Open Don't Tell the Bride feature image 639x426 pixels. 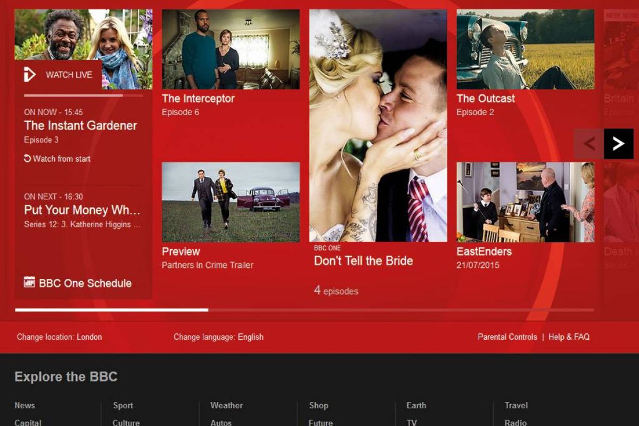point(378,125)
